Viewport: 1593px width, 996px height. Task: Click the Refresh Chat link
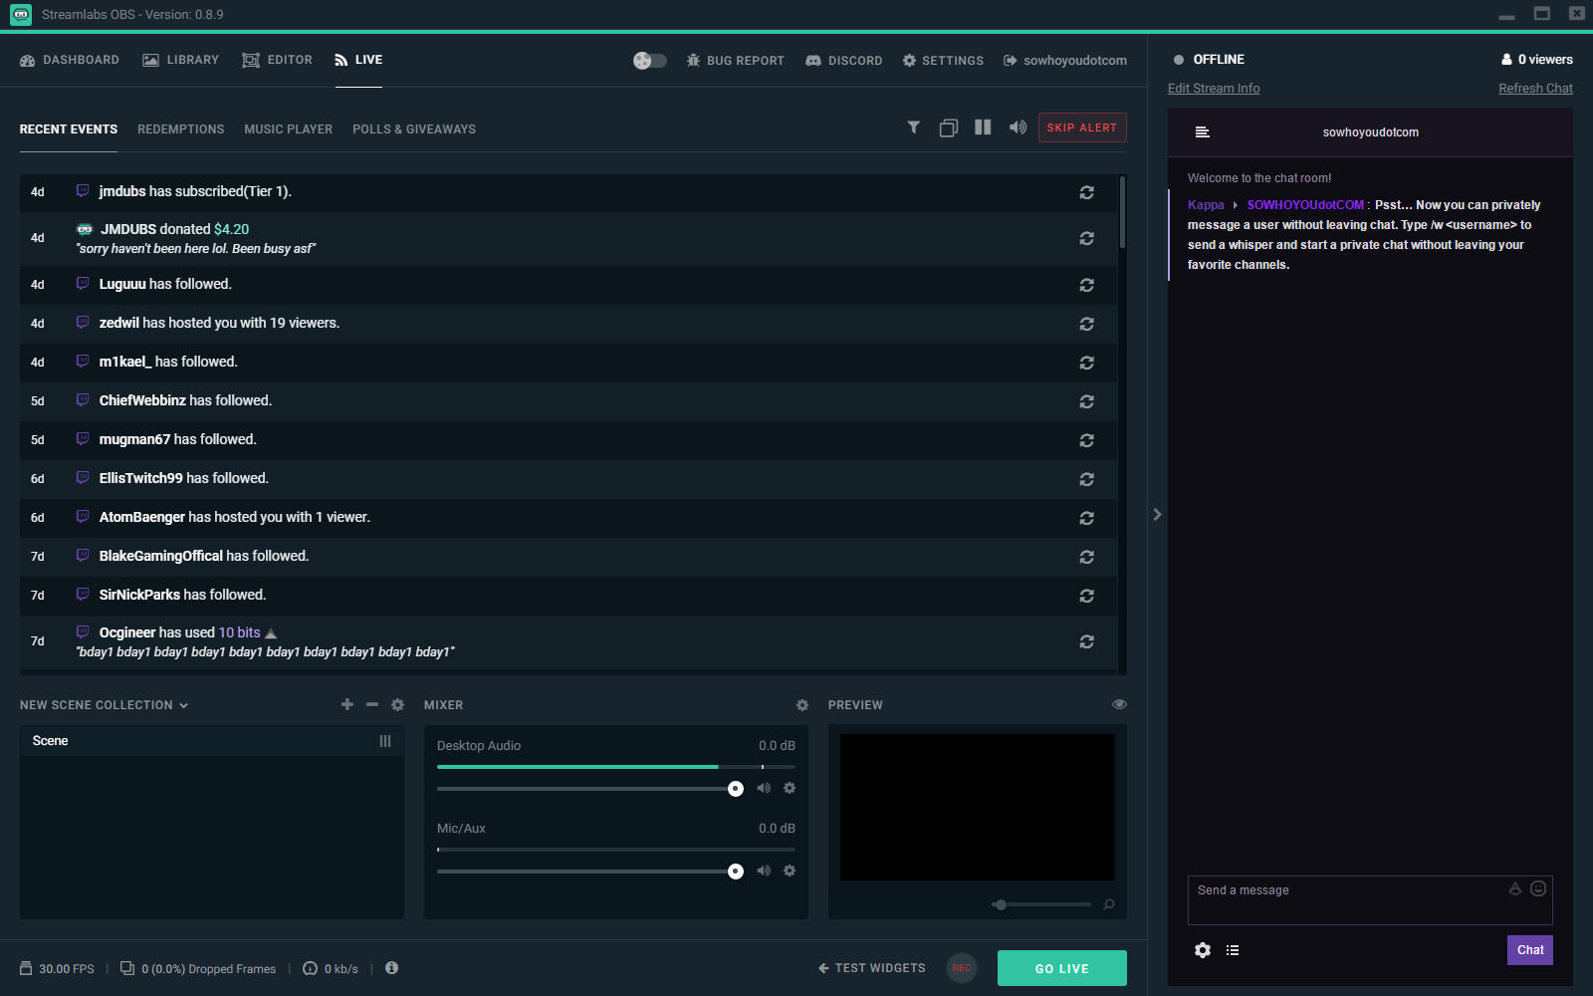click(x=1535, y=89)
